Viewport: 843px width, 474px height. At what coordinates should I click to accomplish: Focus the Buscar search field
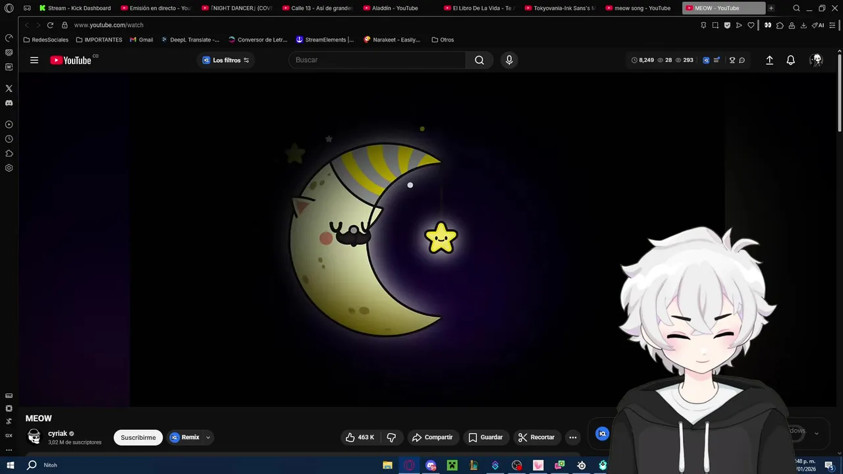click(377, 60)
